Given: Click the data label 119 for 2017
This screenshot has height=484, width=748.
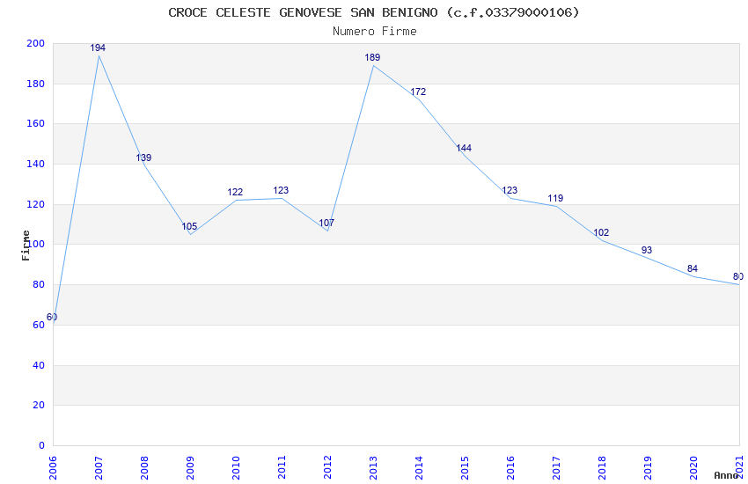Looking at the screenshot, I should [555, 198].
